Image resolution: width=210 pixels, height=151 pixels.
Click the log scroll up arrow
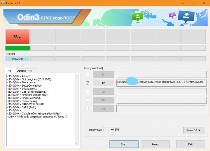76,77
